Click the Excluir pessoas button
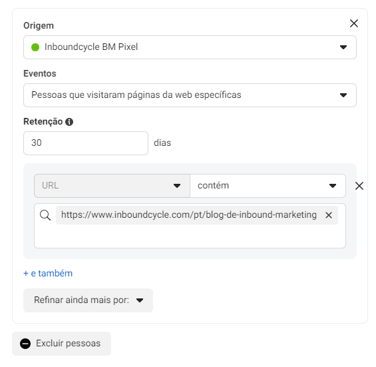Viewport: 376px width, 367px height. 62,344
